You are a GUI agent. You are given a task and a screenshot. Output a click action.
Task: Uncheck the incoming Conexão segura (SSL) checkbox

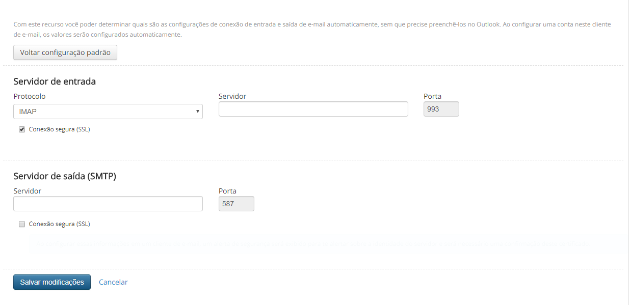pyautogui.click(x=22, y=129)
